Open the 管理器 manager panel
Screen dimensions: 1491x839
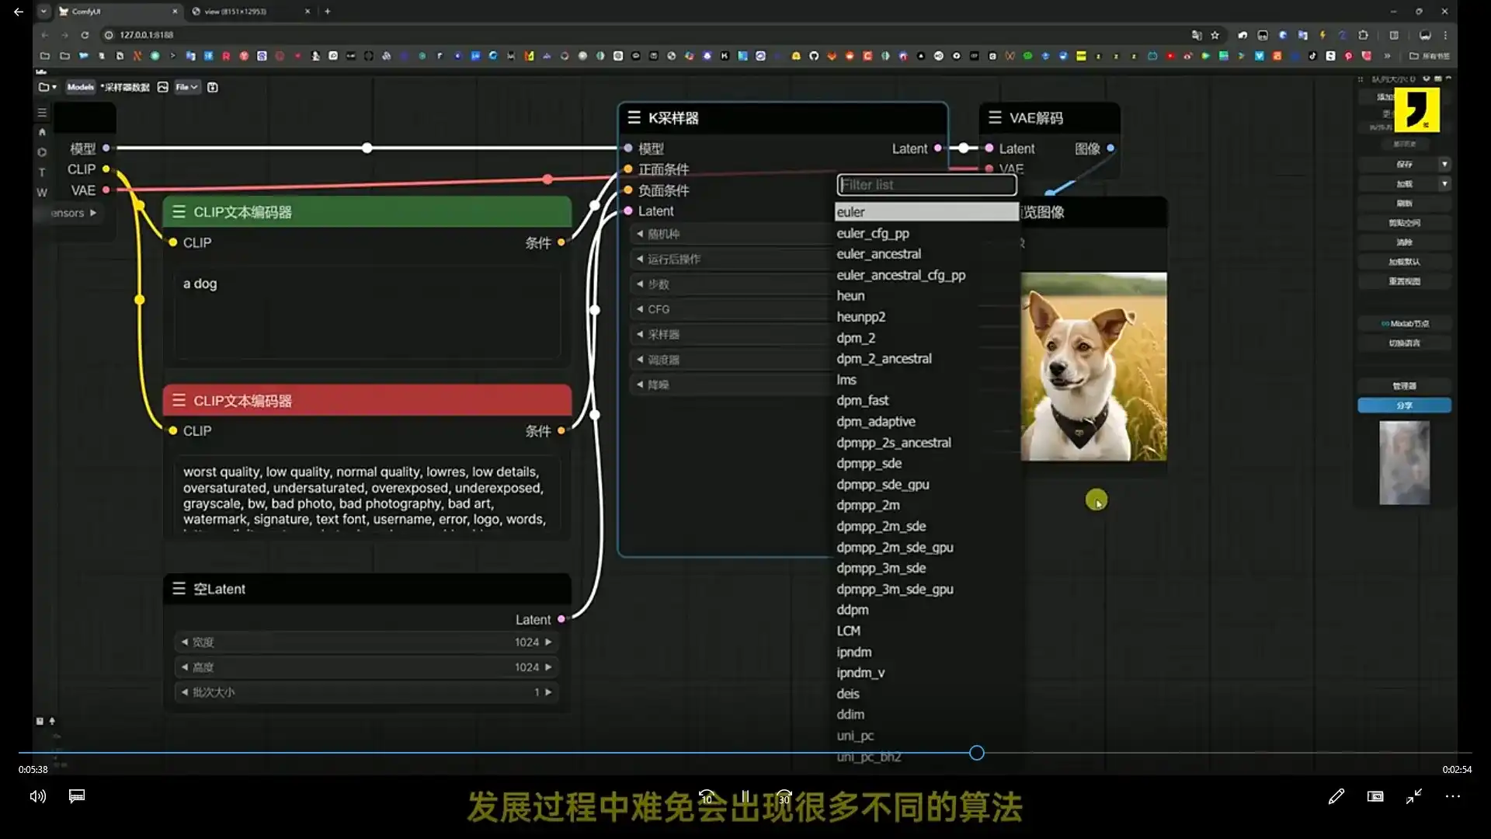1405,385
